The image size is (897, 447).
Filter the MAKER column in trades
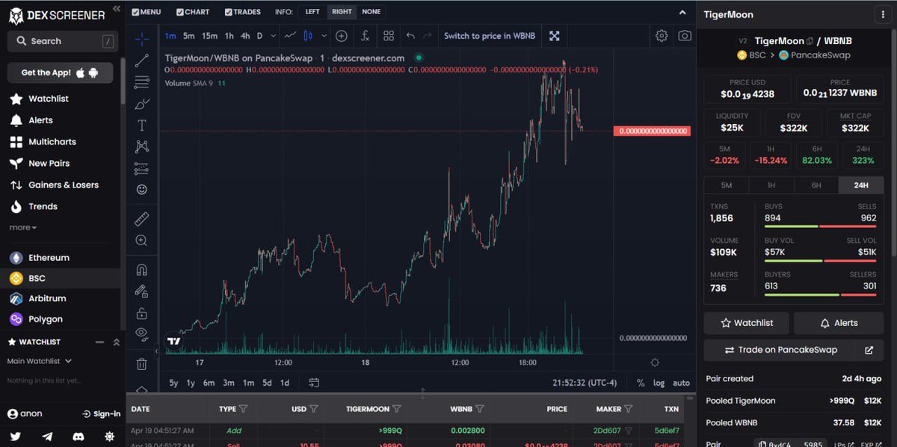click(629, 409)
